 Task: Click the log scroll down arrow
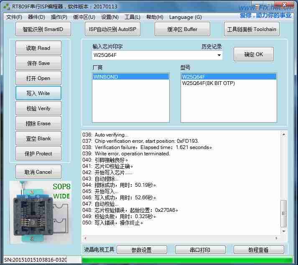(284, 231)
